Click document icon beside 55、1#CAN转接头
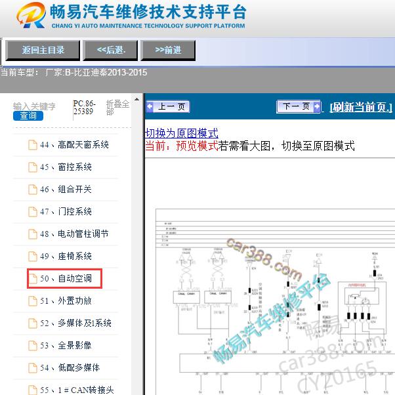This screenshot has height=395, width=395. (x=33, y=390)
